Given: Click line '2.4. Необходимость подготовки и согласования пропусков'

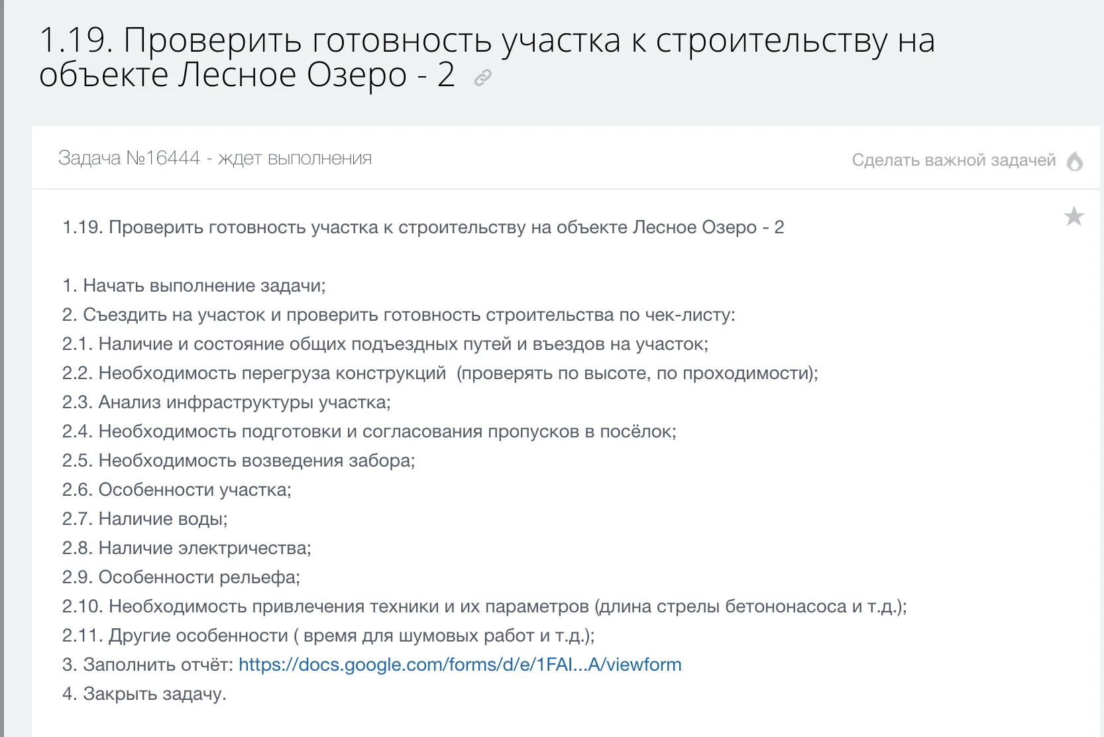Looking at the screenshot, I should (x=369, y=431).
